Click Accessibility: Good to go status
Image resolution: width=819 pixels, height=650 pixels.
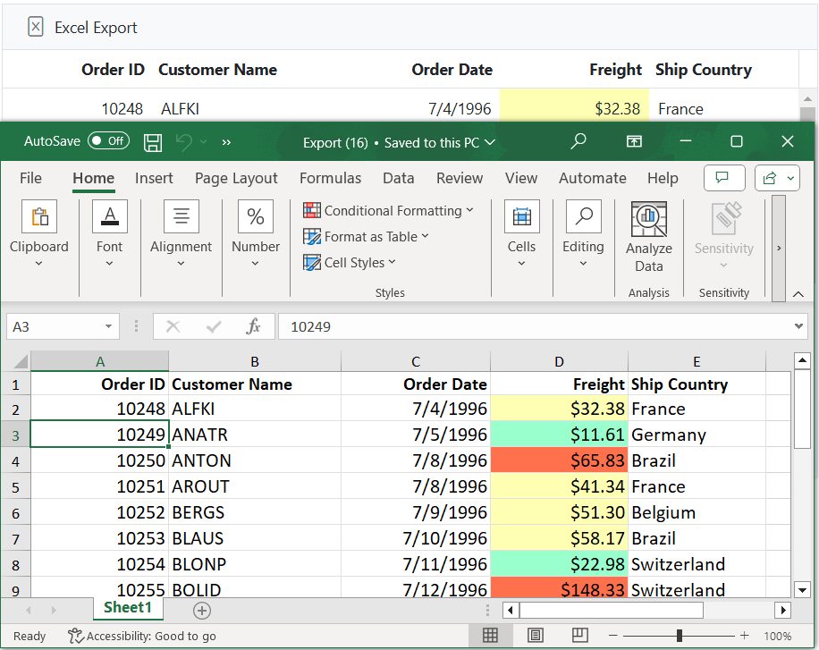point(142,636)
